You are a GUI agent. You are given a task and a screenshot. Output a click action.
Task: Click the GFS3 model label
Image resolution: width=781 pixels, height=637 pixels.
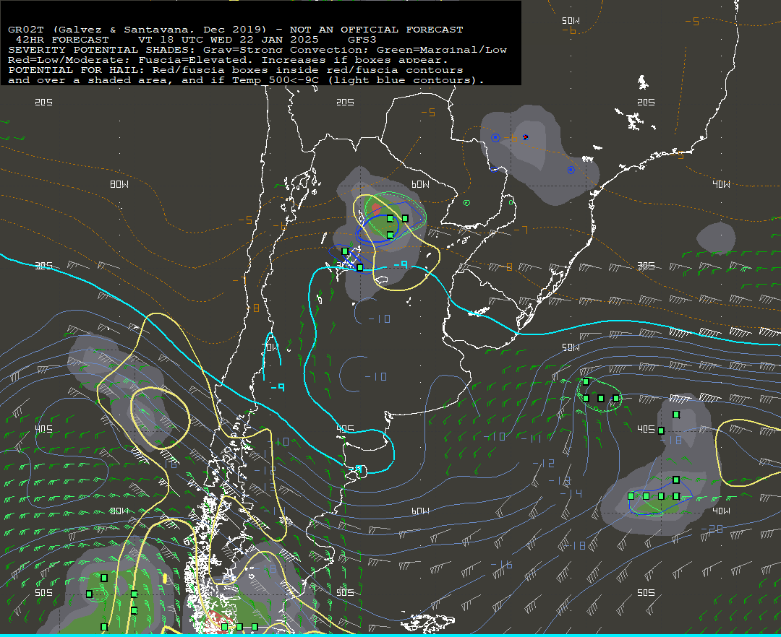click(x=362, y=40)
